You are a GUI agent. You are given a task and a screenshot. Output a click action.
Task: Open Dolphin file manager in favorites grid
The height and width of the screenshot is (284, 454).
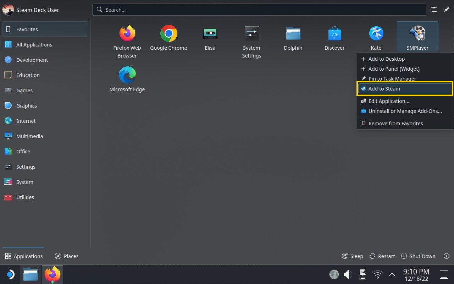pos(293,34)
